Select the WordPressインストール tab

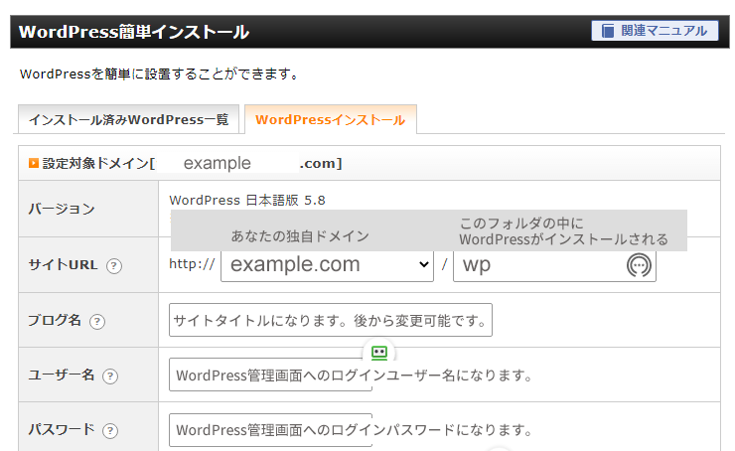pos(331,119)
